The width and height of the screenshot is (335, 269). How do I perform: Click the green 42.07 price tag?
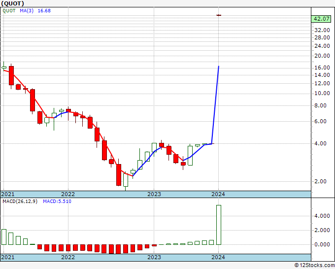(321, 19)
